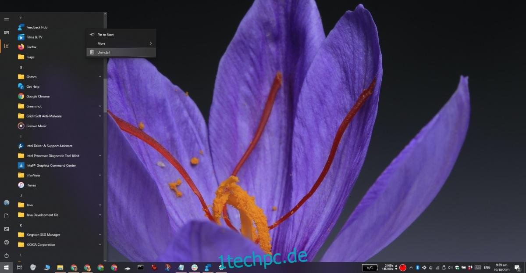Open the clock showing 9:39 am

click(501, 267)
